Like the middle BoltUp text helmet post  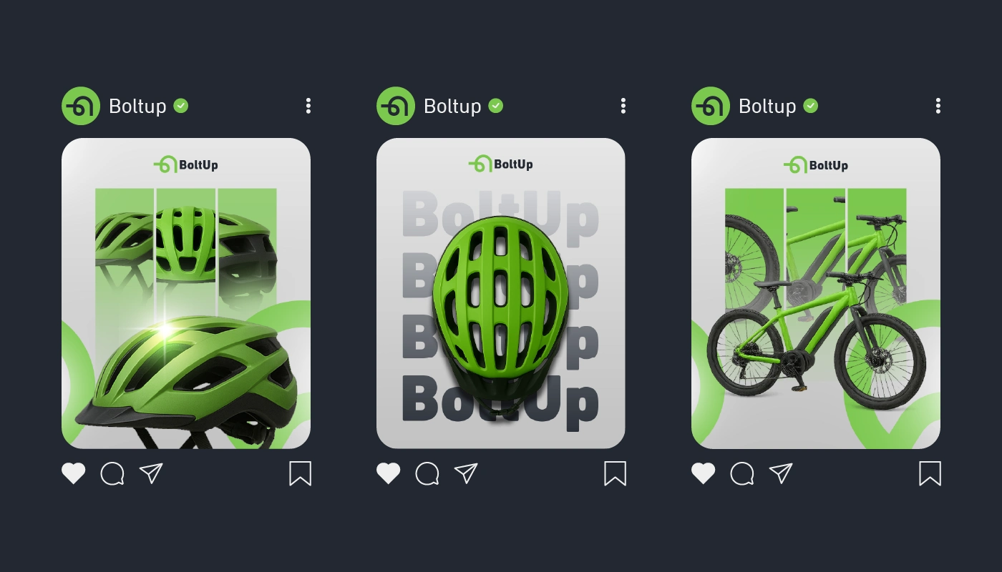(x=388, y=473)
